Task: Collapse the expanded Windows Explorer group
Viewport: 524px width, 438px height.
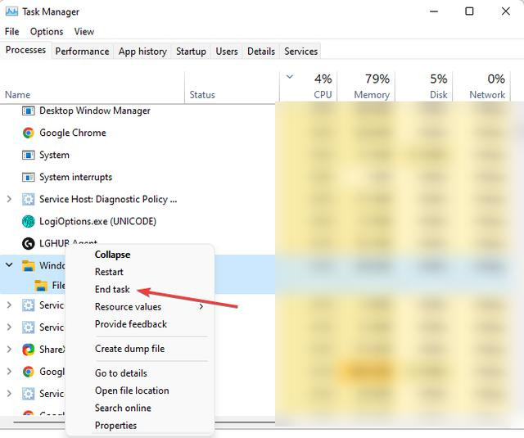Action: click(9, 265)
